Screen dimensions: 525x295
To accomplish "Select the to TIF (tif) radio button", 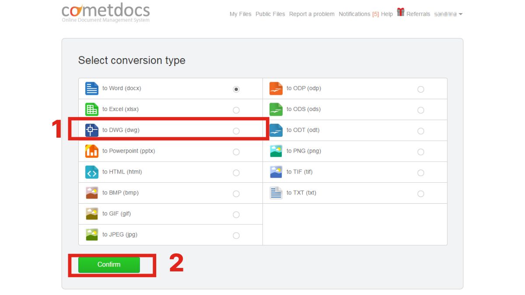I will pos(420,173).
